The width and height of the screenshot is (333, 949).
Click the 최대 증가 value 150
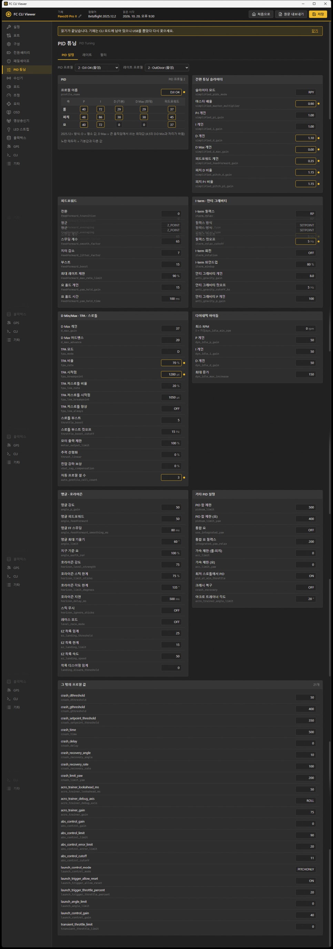[x=306, y=374]
